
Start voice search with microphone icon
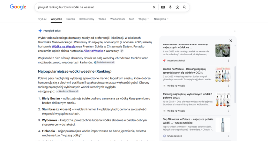(x=170, y=7)
